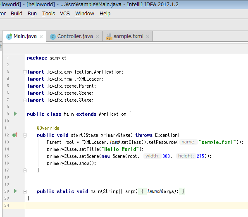Click primaryStage.show() on line 16

tap(72, 163)
